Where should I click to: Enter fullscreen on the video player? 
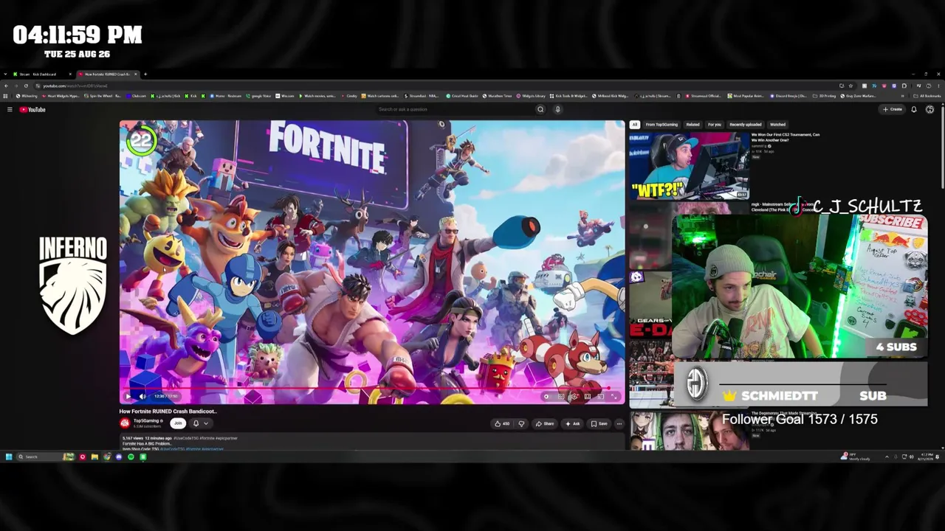coord(614,396)
